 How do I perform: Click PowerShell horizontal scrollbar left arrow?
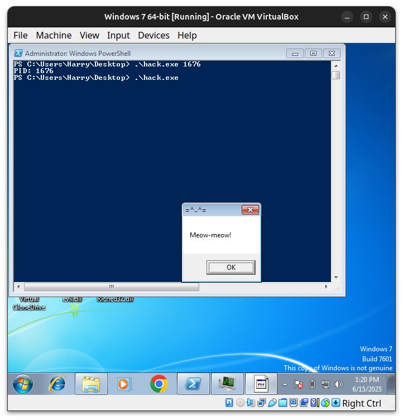click(18, 287)
